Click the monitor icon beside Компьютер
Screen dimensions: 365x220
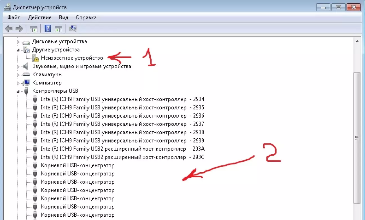tap(26, 83)
